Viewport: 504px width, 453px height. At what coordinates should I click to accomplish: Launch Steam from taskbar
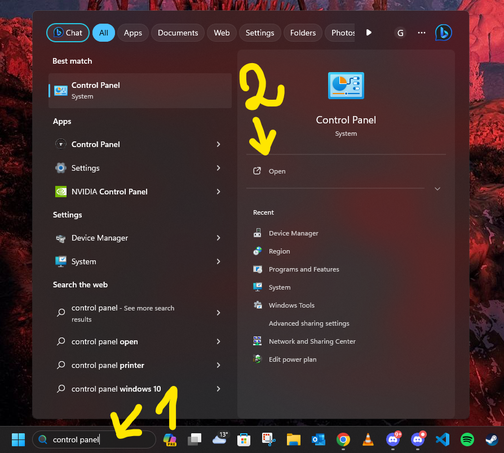(492, 439)
